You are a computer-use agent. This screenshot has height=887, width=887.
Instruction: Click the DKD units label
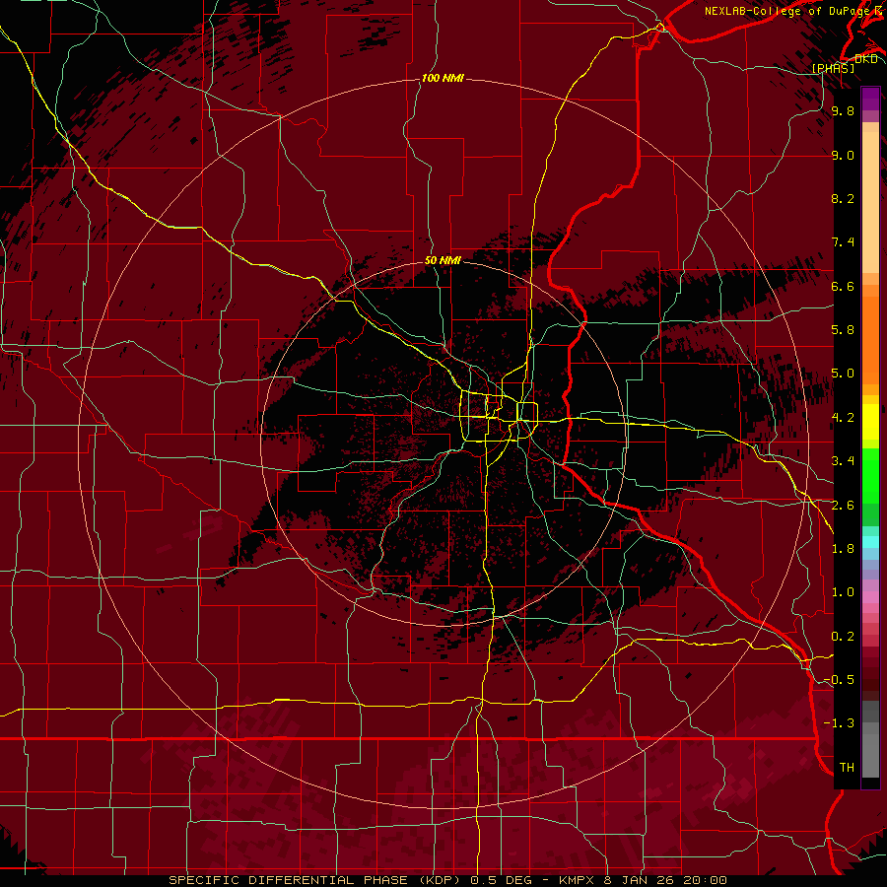(866, 59)
